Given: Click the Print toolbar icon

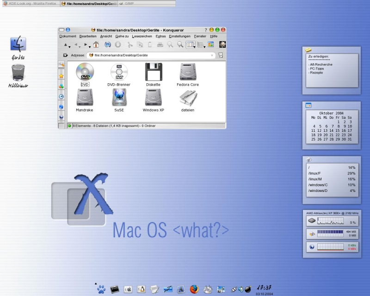Looking at the screenshot, I should pos(160,44).
